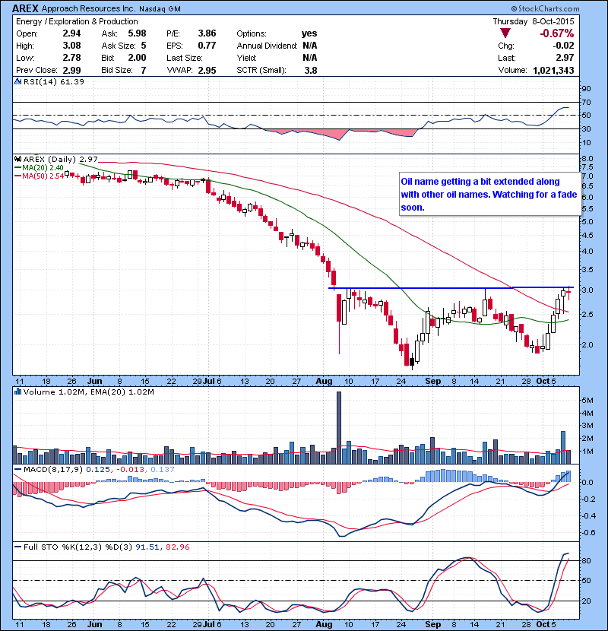This screenshot has height=631, width=608.
Task: Click the Volume value 1,021,343
Action: point(554,70)
